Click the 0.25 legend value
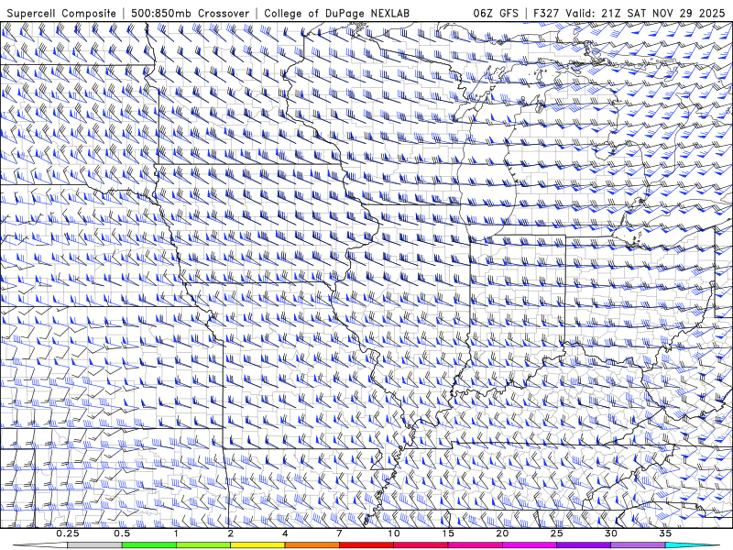Image resolution: width=733 pixels, height=550 pixels. tap(68, 533)
